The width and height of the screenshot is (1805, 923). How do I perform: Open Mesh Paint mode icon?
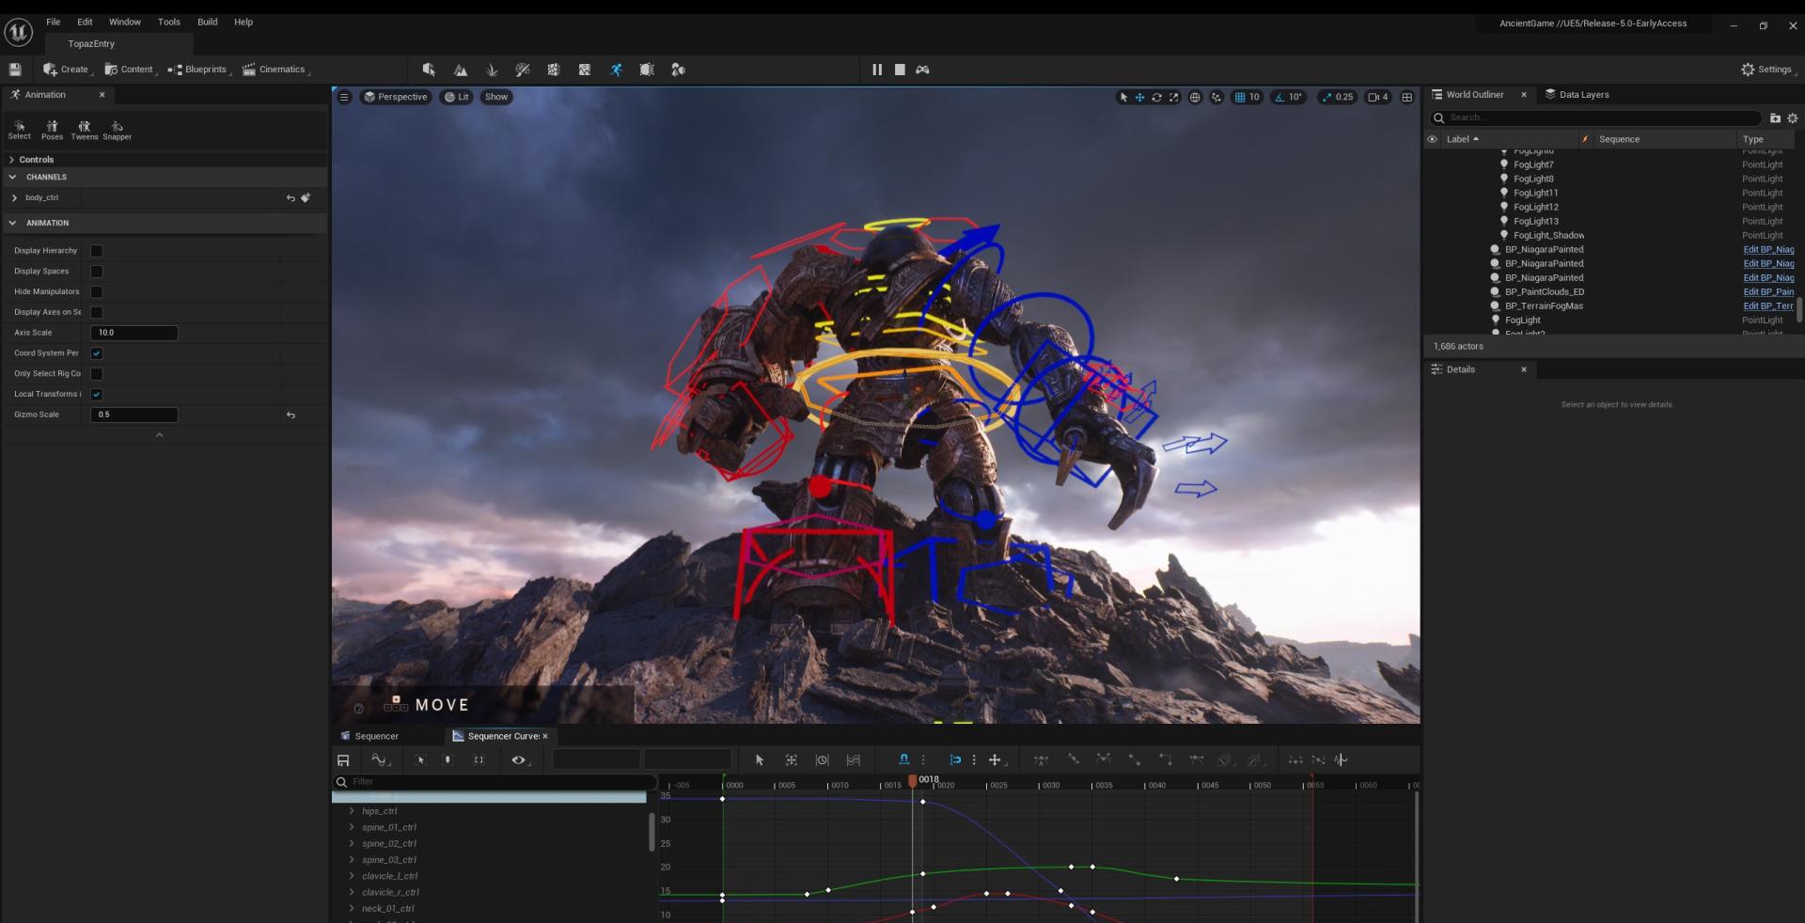[x=523, y=70]
